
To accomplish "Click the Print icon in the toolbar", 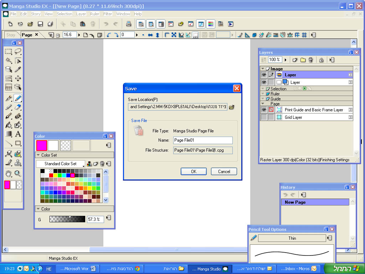I will tap(128, 24).
